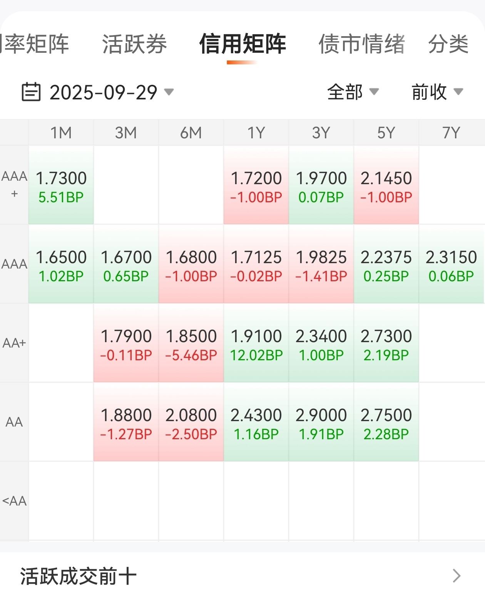Click the <AA rating row label

[14, 501]
